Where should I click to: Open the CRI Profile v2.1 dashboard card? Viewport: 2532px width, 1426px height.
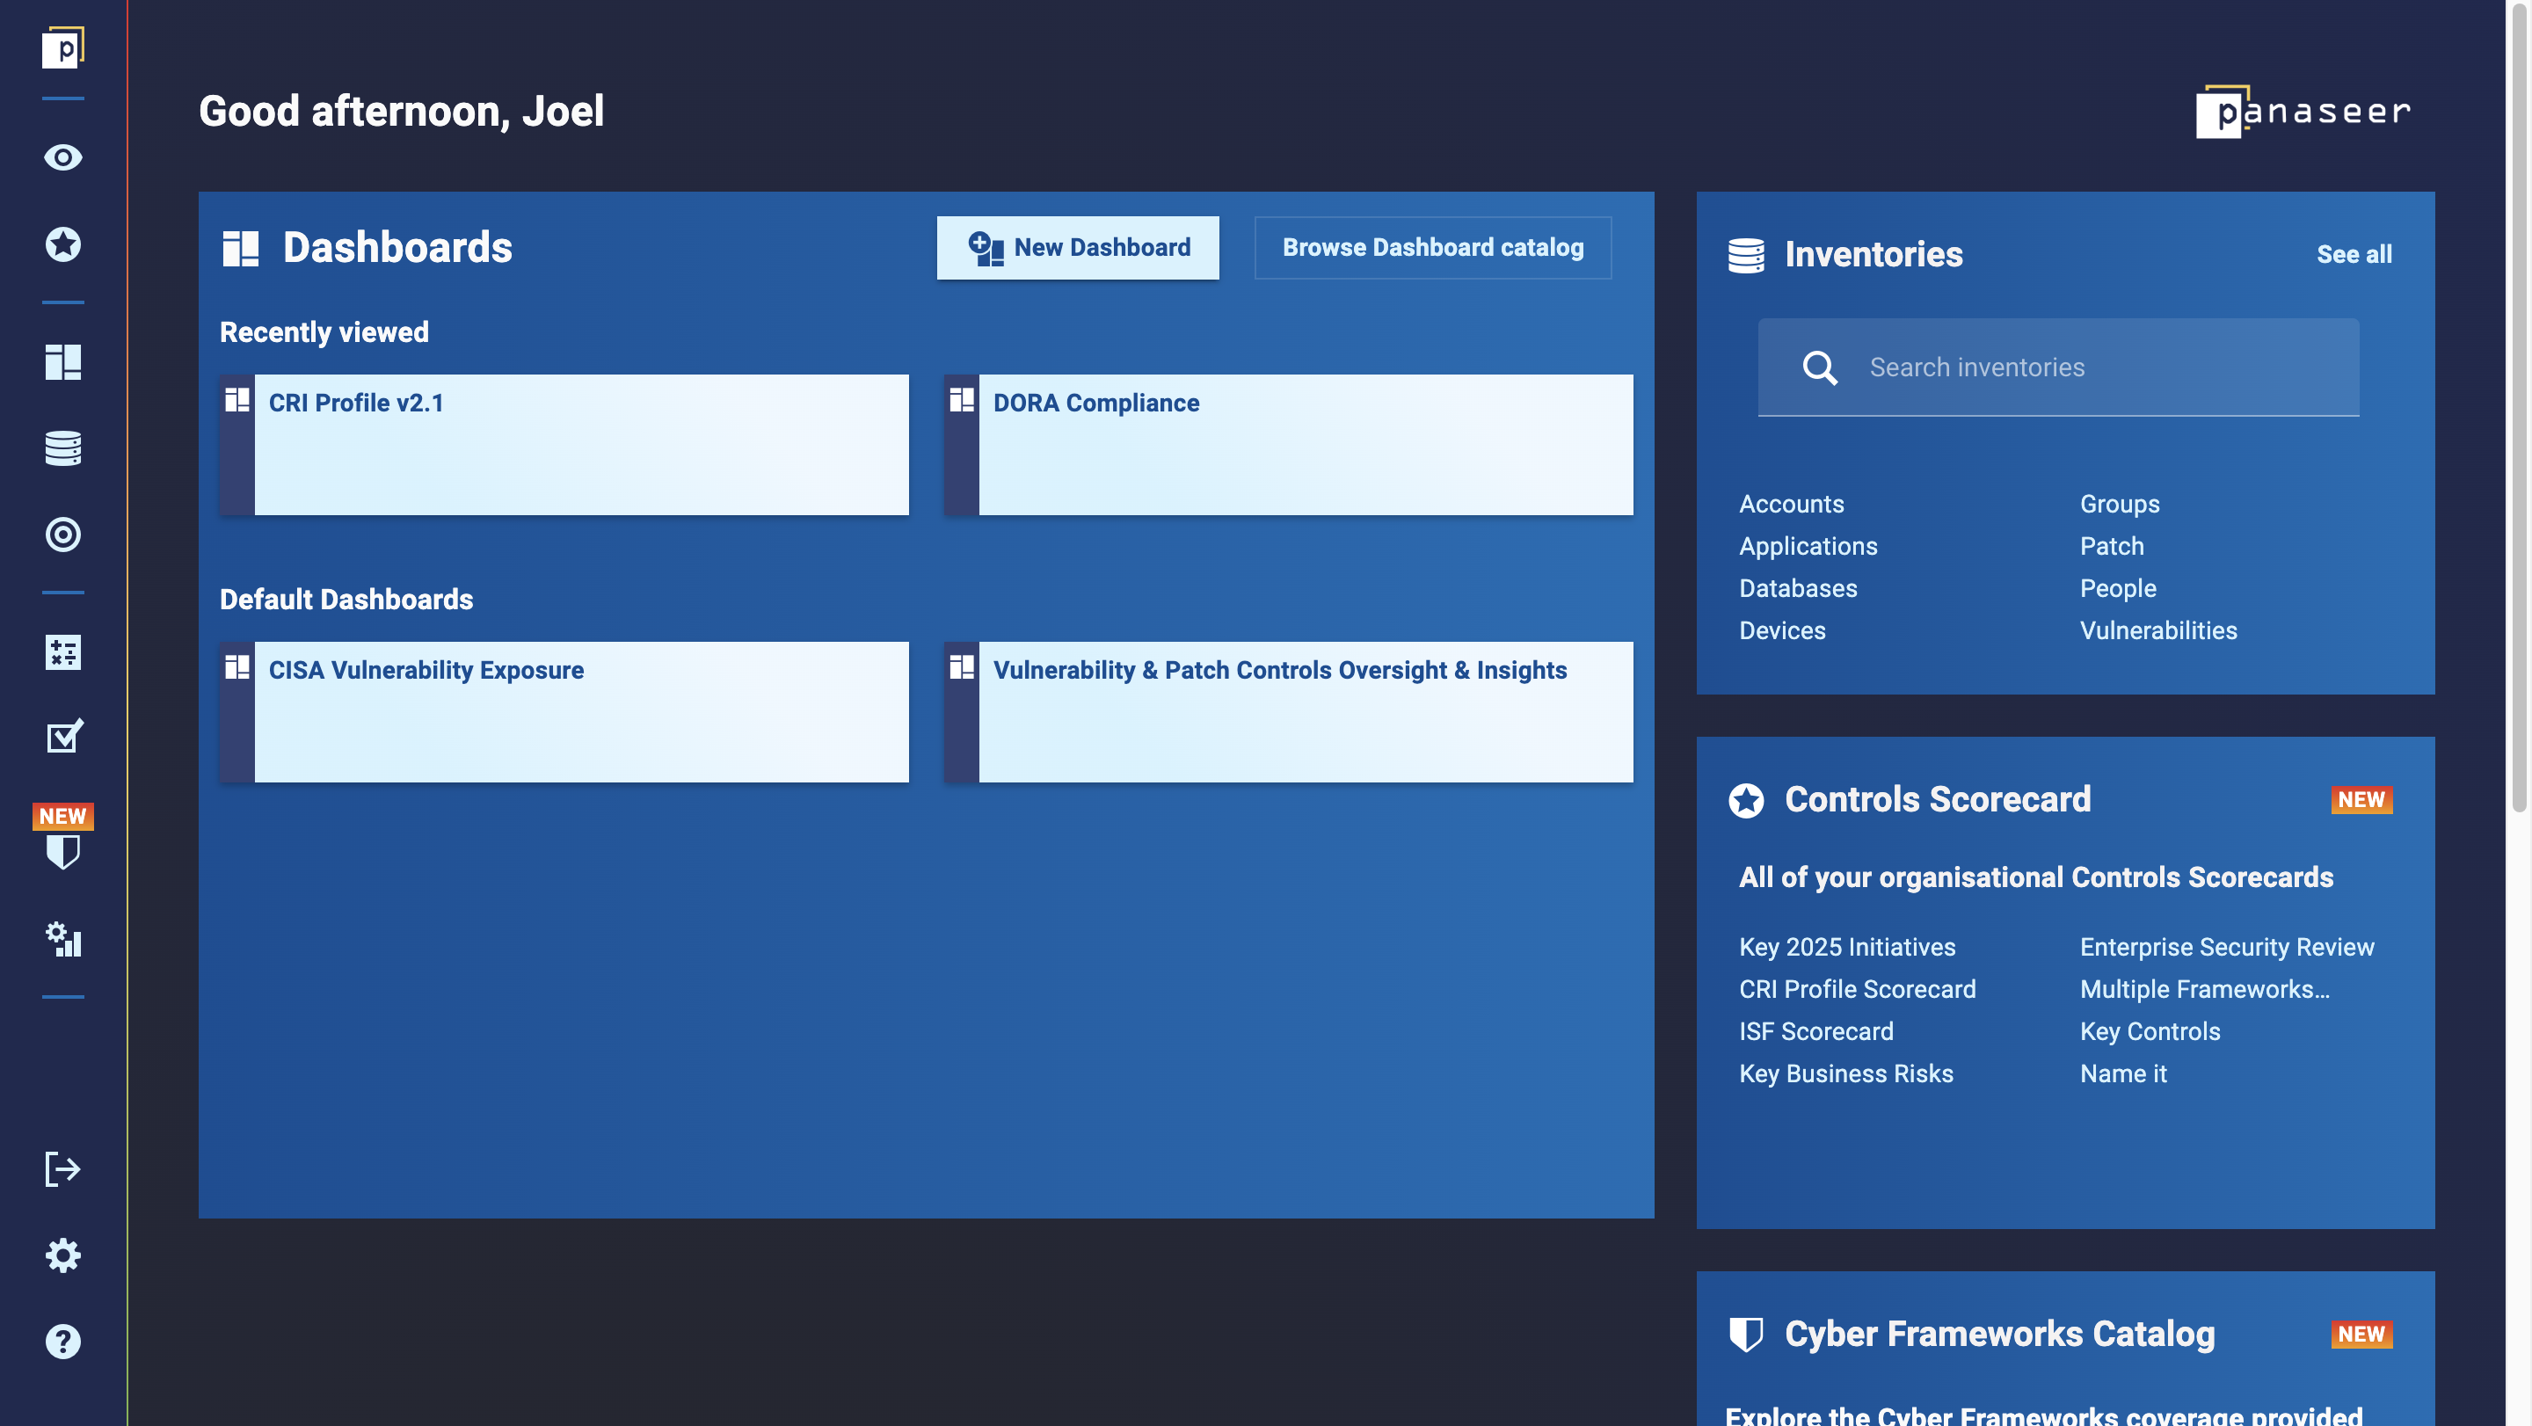[564, 444]
